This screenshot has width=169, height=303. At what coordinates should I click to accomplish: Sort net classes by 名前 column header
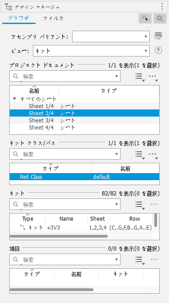pos(125,169)
